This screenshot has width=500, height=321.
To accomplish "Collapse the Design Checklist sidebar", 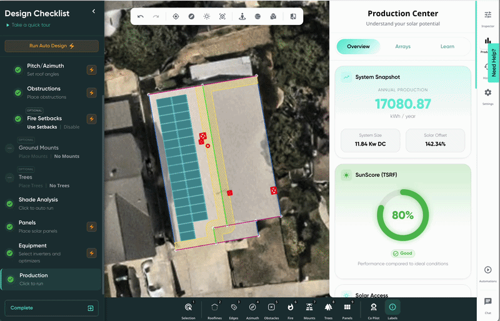I will click(x=94, y=11).
